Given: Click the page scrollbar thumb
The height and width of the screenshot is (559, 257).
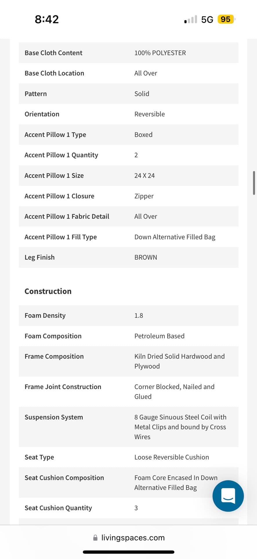Looking at the screenshot, I should coord(254,183).
